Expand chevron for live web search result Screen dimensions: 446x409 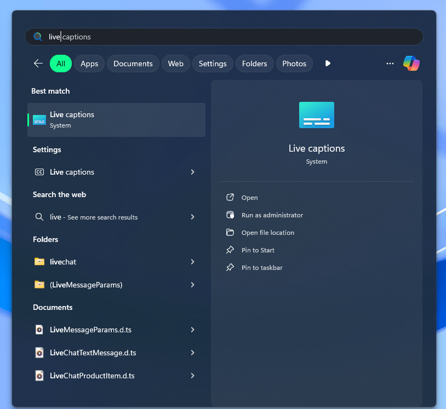(192, 217)
